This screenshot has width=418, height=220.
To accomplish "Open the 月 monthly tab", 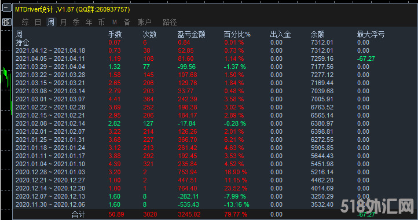I will coord(64,22).
